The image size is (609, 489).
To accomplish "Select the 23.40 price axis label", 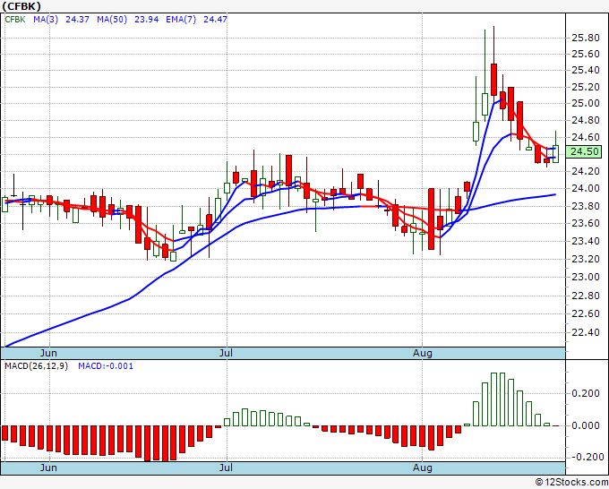I will coord(586,241).
